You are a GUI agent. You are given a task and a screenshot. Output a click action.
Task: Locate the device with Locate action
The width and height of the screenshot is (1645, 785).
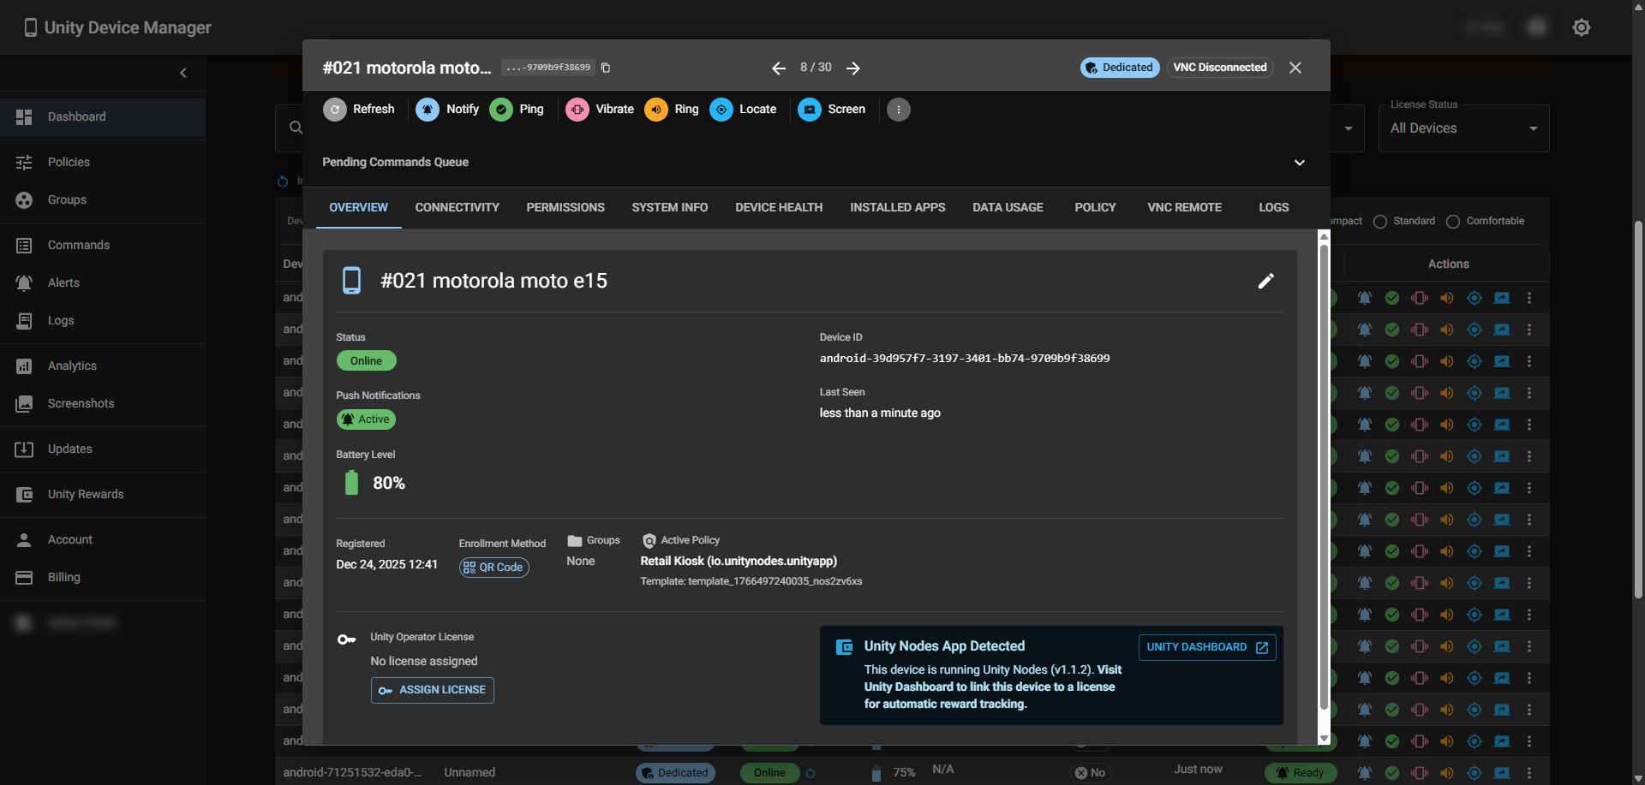click(x=743, y=110)
